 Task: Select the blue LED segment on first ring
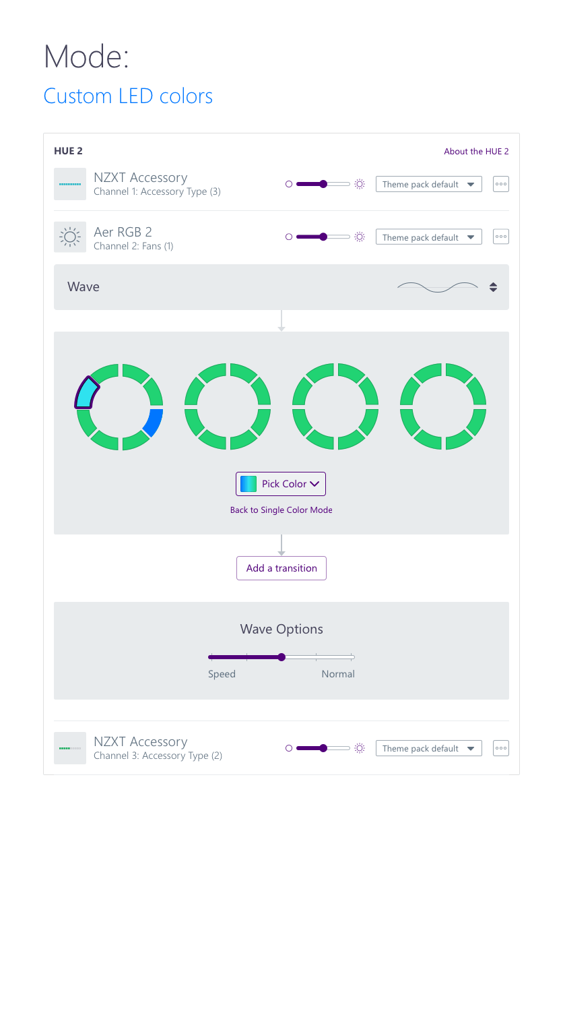[x=154, y=423]
